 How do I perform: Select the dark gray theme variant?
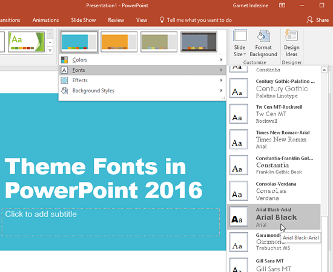[x=199, y=42]
